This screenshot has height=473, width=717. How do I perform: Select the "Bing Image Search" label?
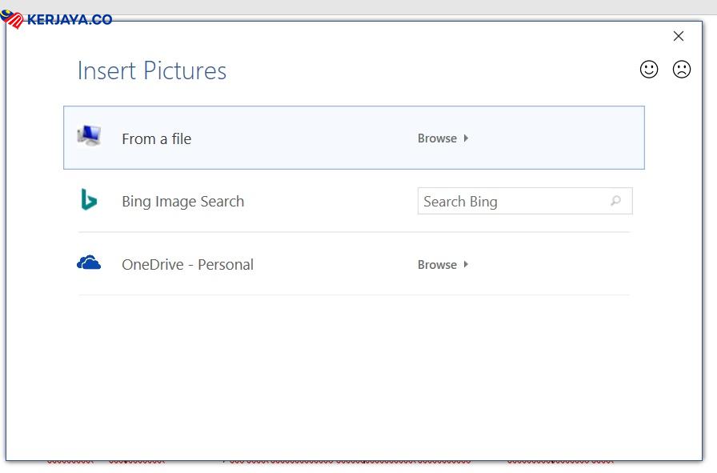tap(182, 202)
